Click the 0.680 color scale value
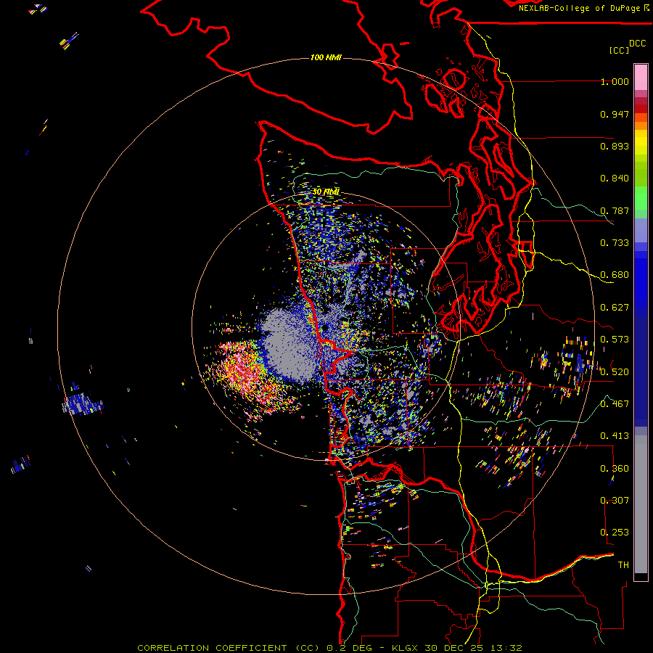653x653 pixels. (615, 275)
